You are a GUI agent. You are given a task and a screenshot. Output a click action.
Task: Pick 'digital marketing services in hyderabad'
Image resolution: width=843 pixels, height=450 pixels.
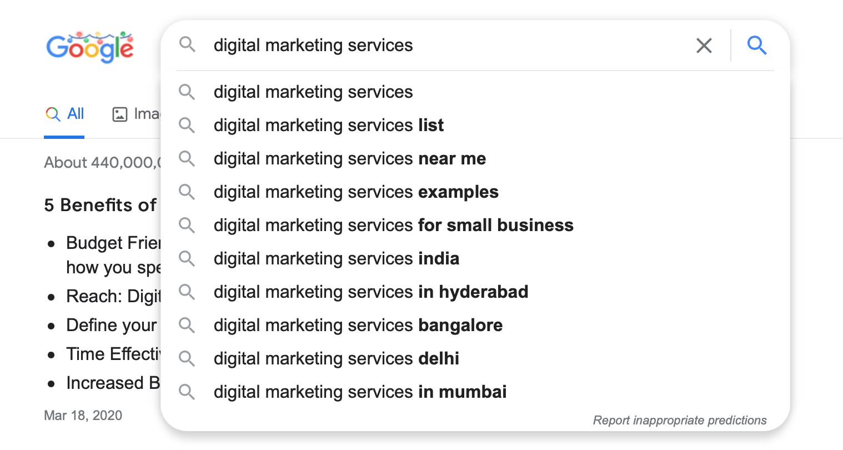(x=371, y=292)
